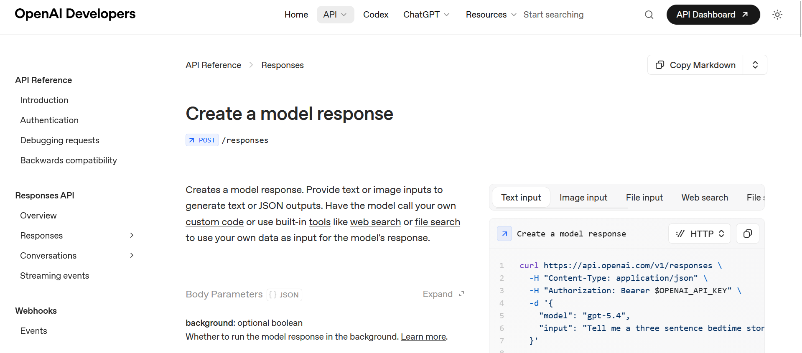
Task: Click Expand for Body Parameters
Action: click(443, 294)
